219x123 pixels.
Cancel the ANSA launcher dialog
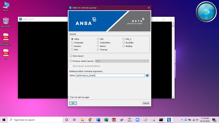(146, 103)
